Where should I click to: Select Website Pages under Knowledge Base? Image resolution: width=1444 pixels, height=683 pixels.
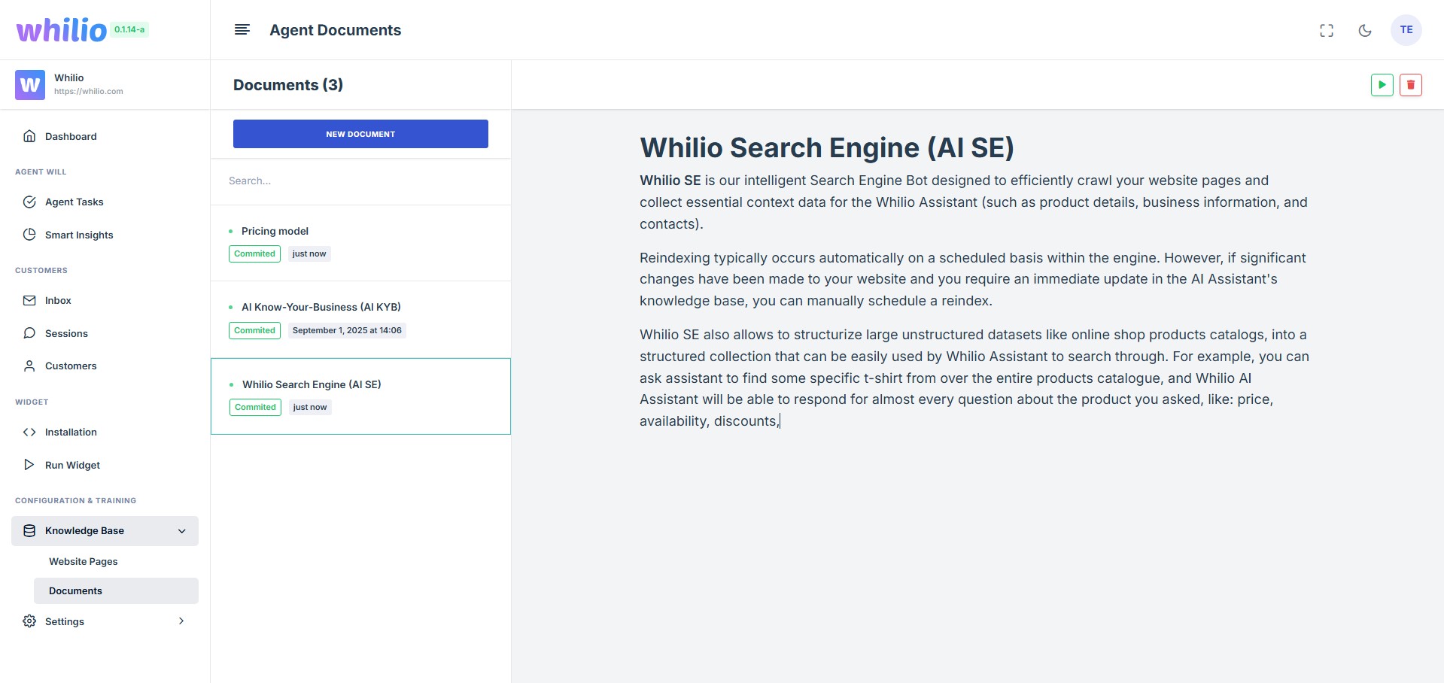83,561
